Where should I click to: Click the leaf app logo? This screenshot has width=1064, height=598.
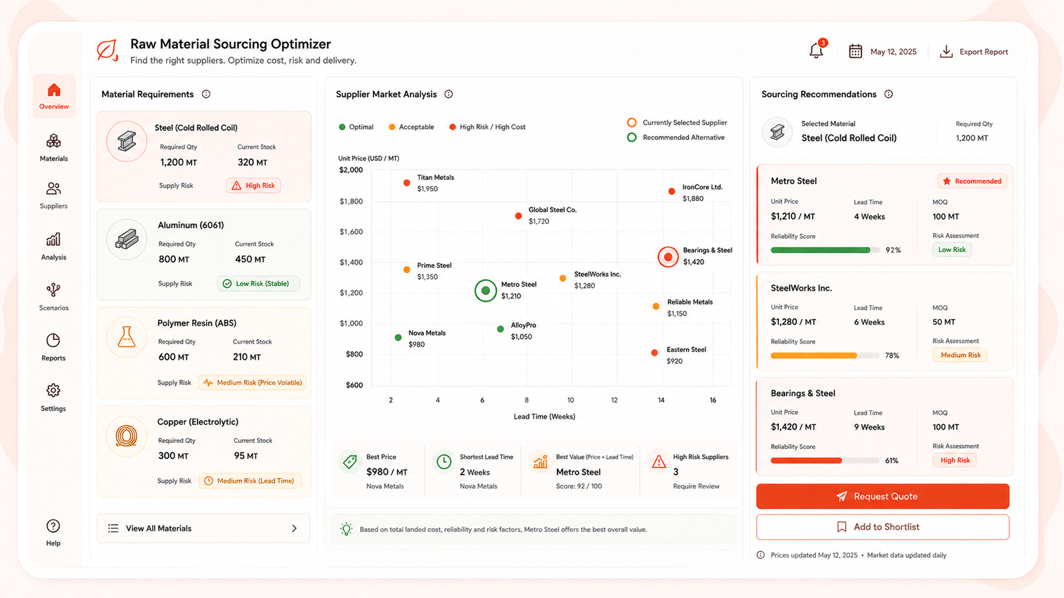[x=108, y=50]
